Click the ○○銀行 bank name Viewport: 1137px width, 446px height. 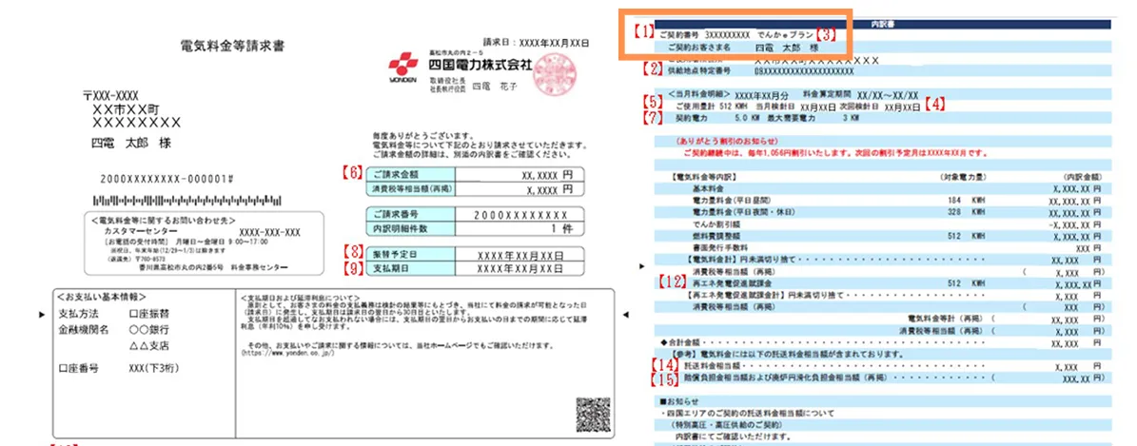(x=147, y=330)
